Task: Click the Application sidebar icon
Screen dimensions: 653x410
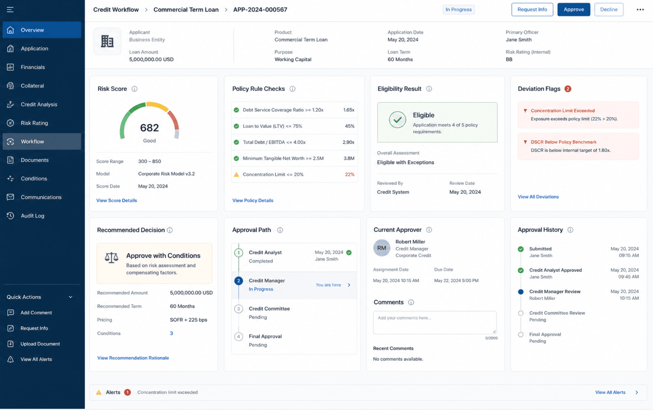Action: tap(11, 48)
